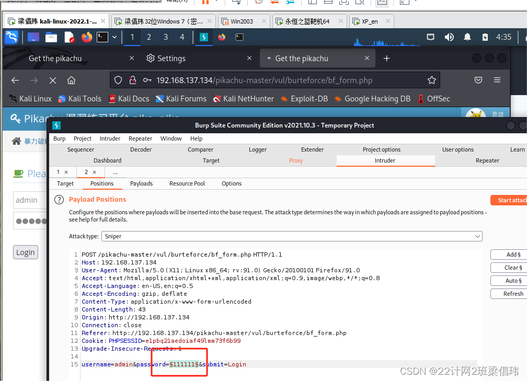Viewport: 527px width, 381px height.
Task: Switch to the Sequencer tab
Action: click(x=81, y=149)
